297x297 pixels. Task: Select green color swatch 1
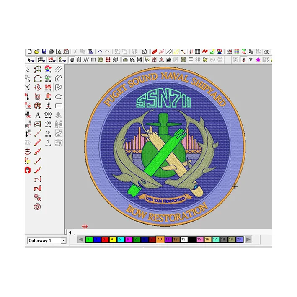pyautogui.click(x=89, y=240)
